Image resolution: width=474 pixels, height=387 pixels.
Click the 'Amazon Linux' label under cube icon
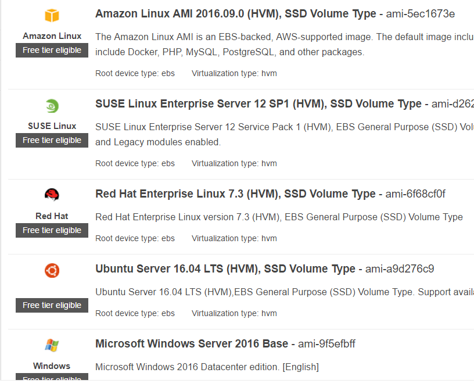click(x=52, y=36)
